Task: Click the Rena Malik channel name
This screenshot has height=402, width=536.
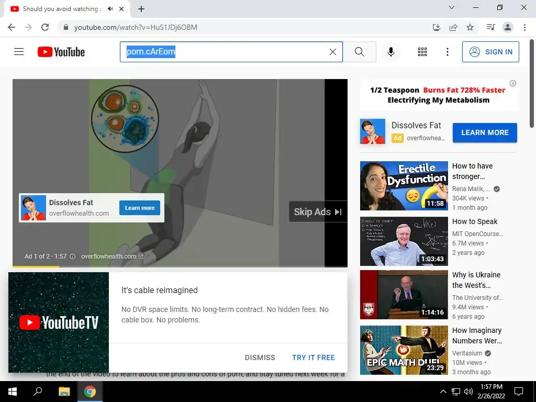Action: [x=471, y=188]
